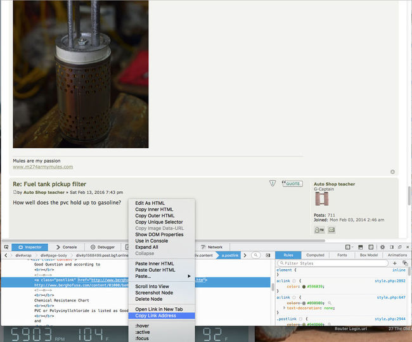Switch to the Network tab
The width and height of the screenshot is (412, 342).
coord(212,247)
